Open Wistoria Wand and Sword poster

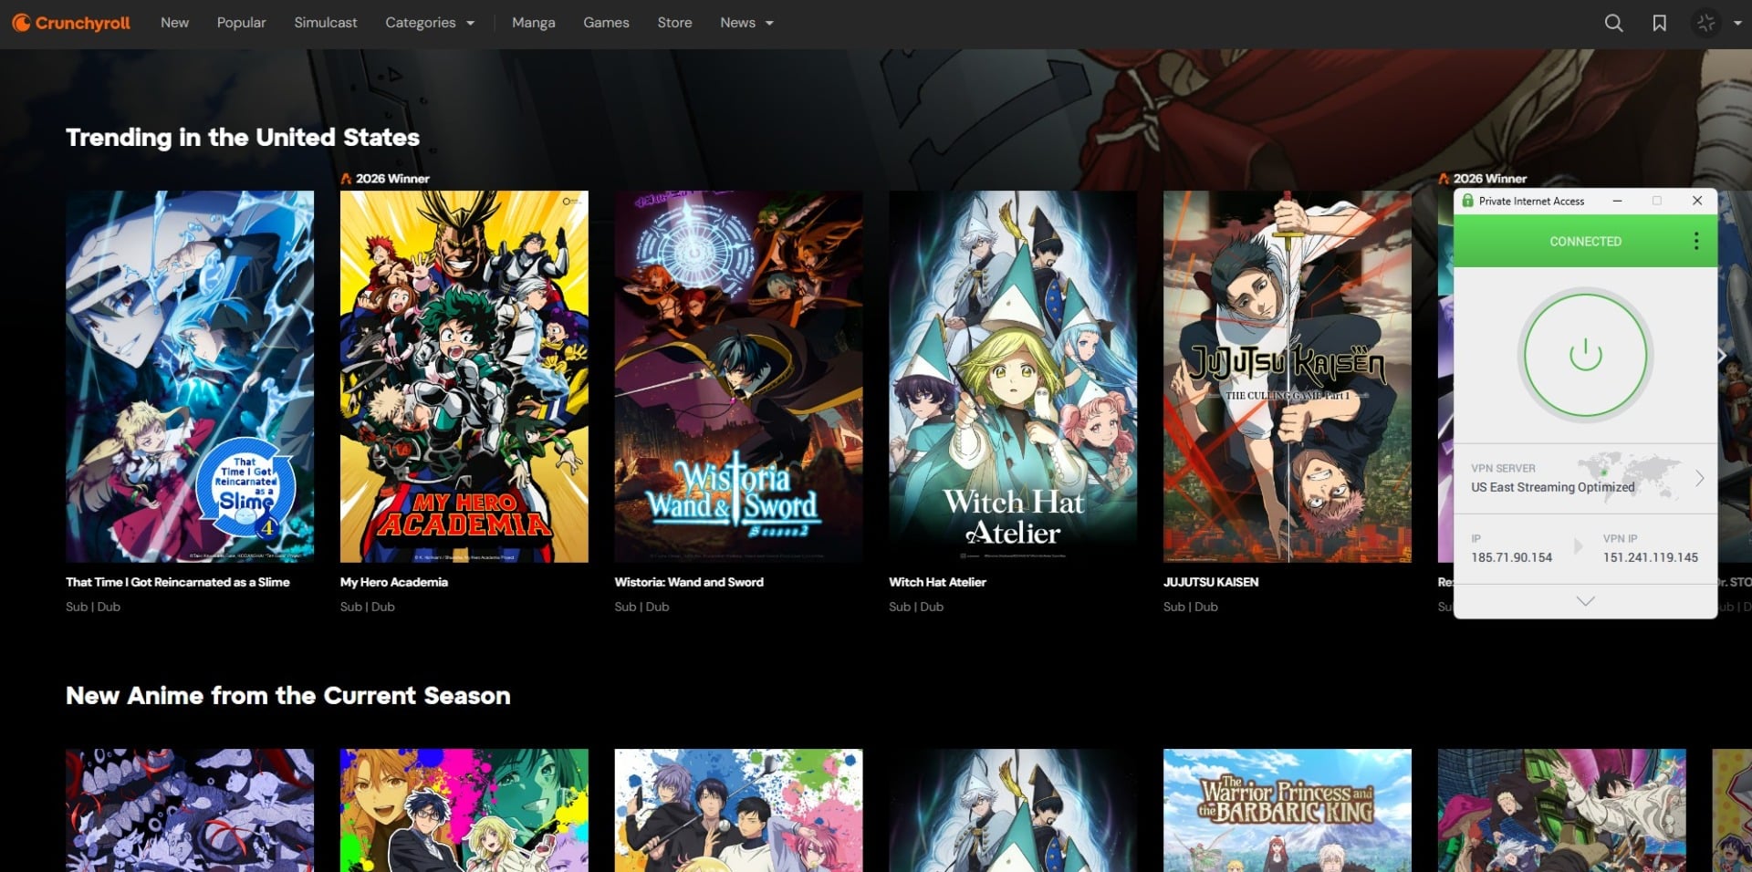(738, 376)
